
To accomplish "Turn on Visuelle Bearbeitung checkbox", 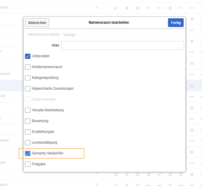I will tap(28, 110).
